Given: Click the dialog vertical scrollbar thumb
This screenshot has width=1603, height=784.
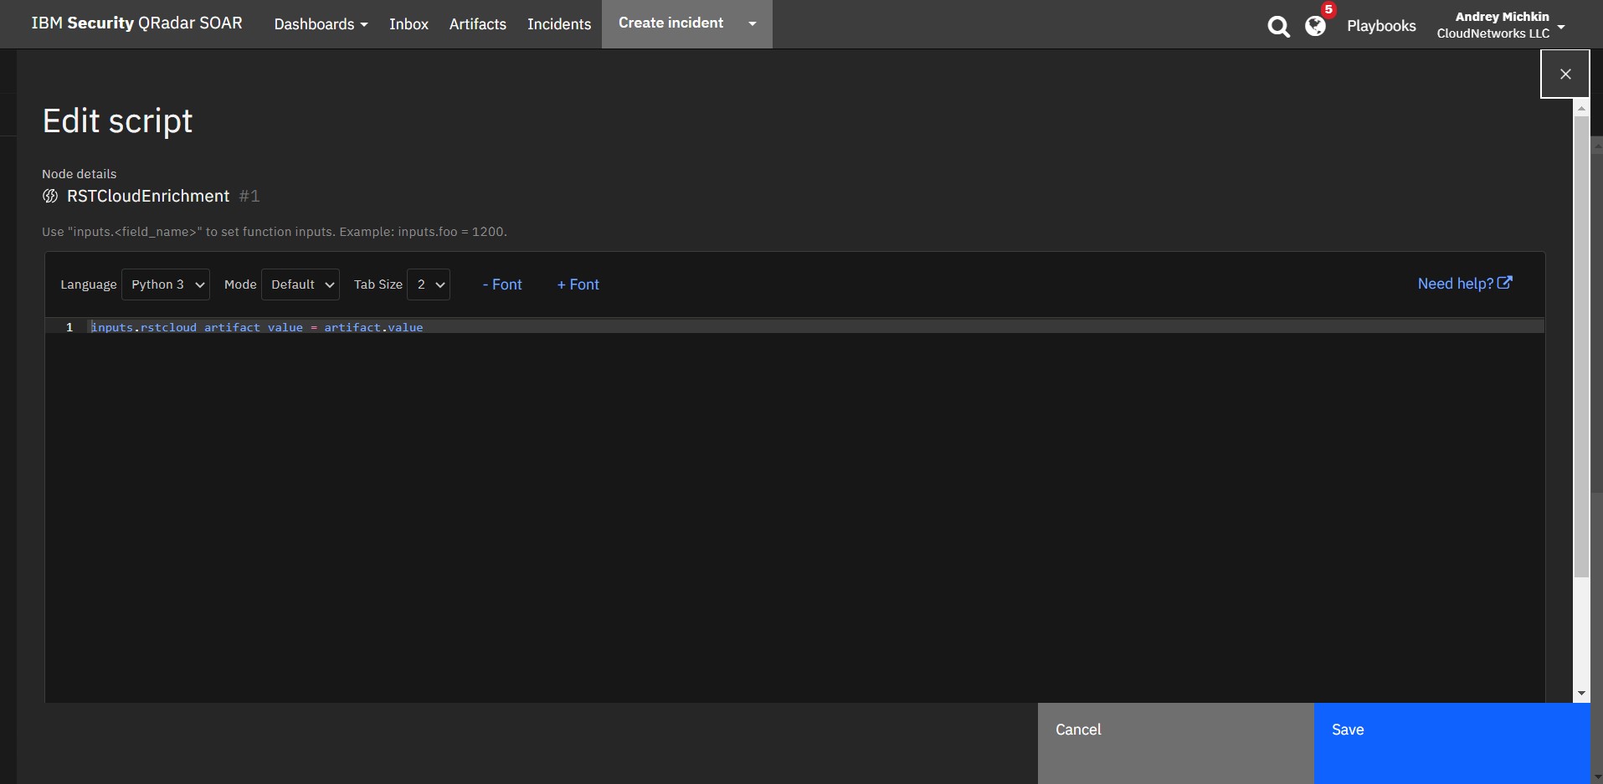Looking at the screenshot, I should (x=1581, y=346).
